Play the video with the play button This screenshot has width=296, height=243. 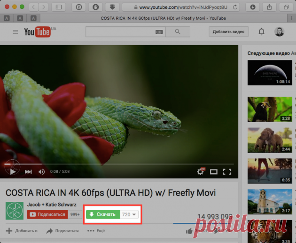pyautogui.click(x=13, y=172)
